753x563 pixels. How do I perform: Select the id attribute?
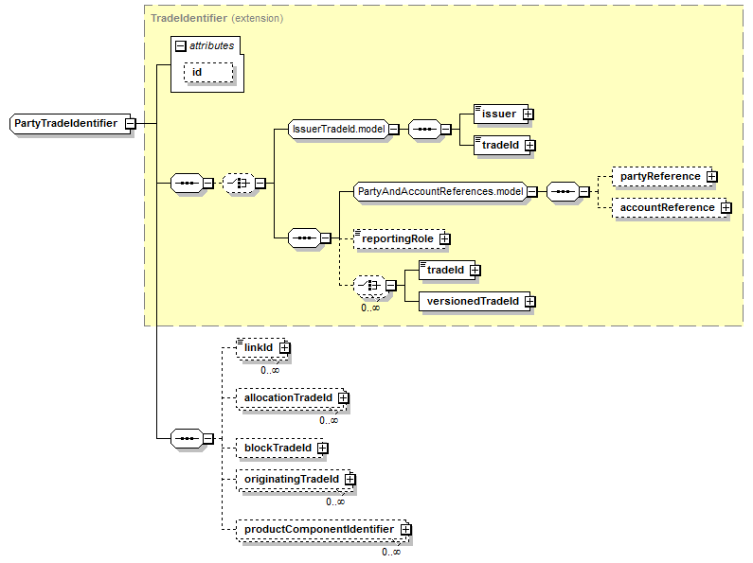tap(208, 73)
